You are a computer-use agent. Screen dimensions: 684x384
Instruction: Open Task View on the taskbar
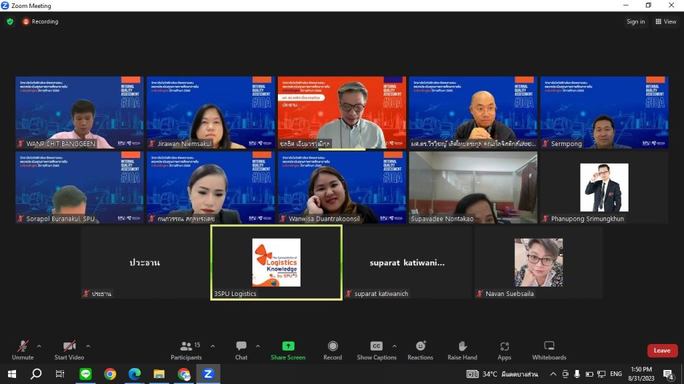(59, 374)
